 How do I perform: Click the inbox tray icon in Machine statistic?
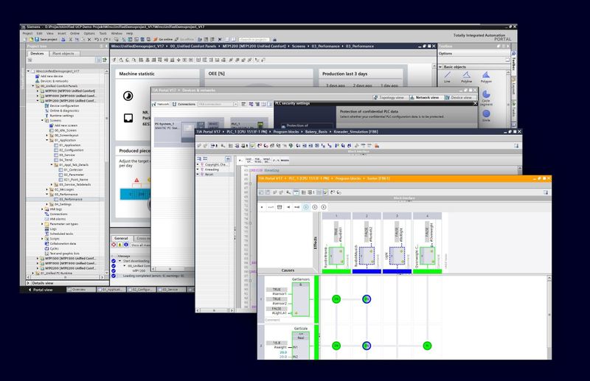(128, 118)
